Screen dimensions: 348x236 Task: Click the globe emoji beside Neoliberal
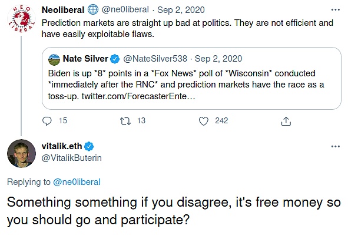pos(93,10)
